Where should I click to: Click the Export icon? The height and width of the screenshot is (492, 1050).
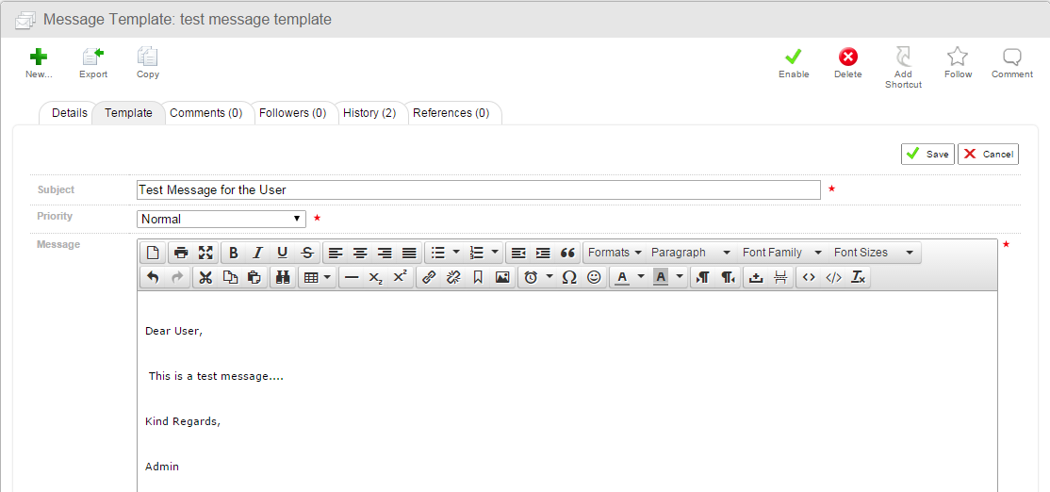point(92,57)
